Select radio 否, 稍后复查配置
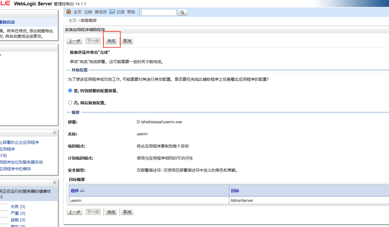This screenshot has height=227, width=389. [x=70, y=102]
